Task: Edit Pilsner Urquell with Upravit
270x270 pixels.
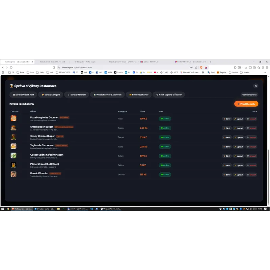Action: click(239, 165)
